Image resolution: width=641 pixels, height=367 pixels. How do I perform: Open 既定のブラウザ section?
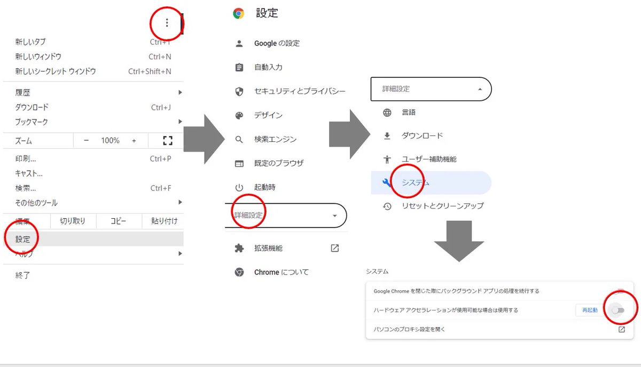click(x=279, y=163)
